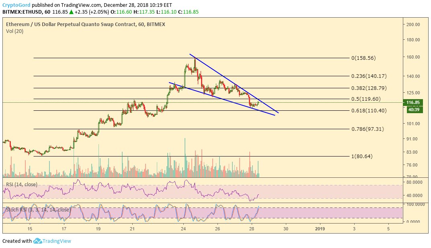431x248 pixels.
Task: Select the 0.618(110.40) Fibonacci level label
Action: 369,111
